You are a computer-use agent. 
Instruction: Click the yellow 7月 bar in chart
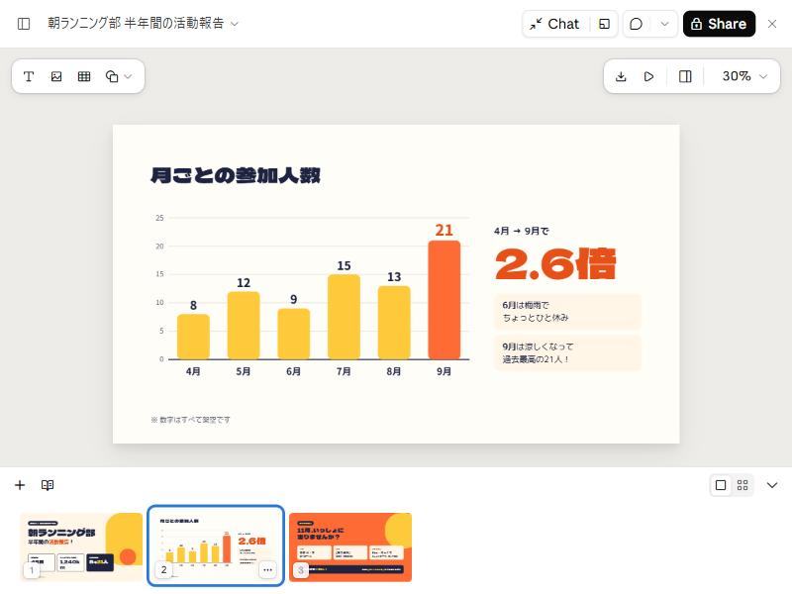(x=344, y=317)
